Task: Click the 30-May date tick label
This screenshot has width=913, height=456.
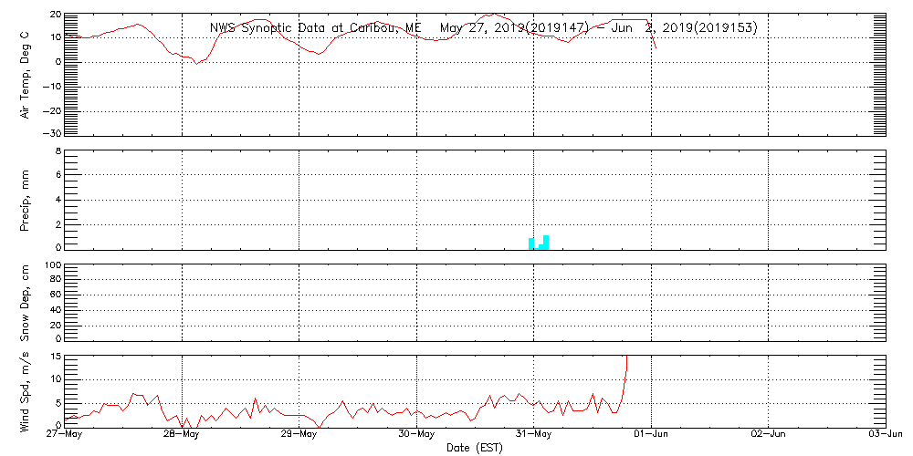Action: click(x=416, y=434)
